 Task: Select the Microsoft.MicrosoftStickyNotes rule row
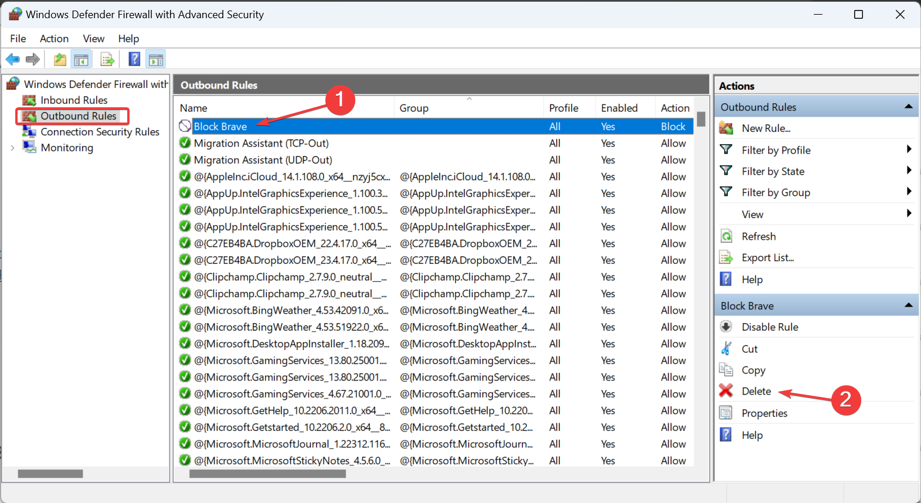434,461
